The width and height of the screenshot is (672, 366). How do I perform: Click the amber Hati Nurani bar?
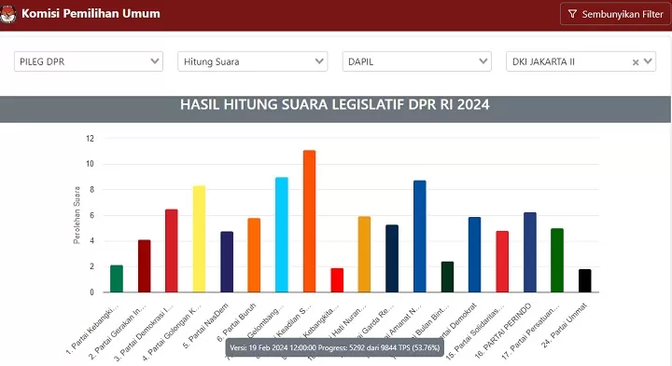[x=364, y=254]
